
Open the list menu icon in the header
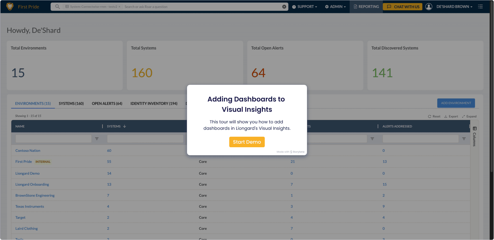pyautogui.click(x=480, y=7)
